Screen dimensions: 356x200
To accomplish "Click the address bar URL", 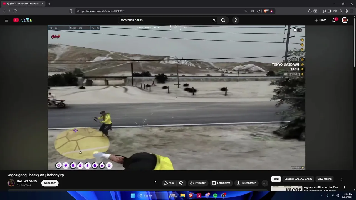I will pos(103,11).
